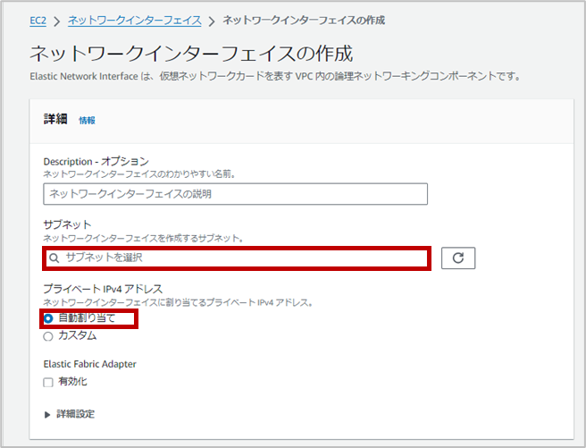This screenshot has width=586, height=448.
Task: Click the サブネット field label
Action: (67, 224)
